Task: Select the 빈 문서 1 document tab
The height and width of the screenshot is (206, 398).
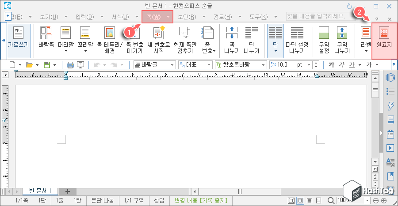Action: tap(40, 191)
